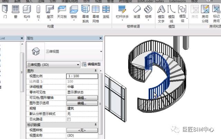Select the Mullion (竖梃) tool
Screen dimensions: 221x139
(x=106, y=12)
